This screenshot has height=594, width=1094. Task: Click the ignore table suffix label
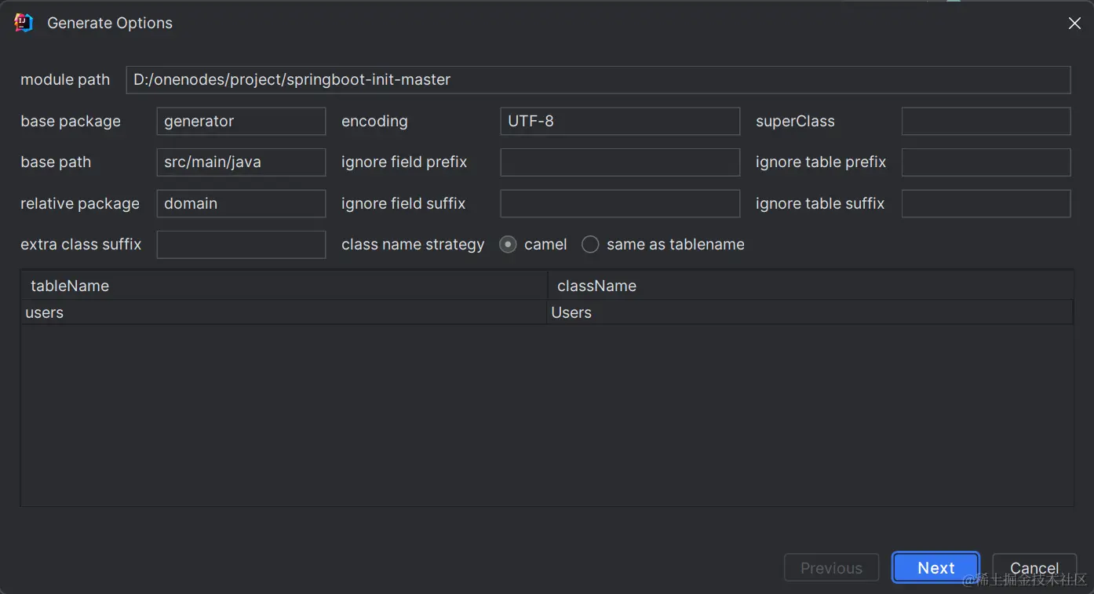(820, 204)
